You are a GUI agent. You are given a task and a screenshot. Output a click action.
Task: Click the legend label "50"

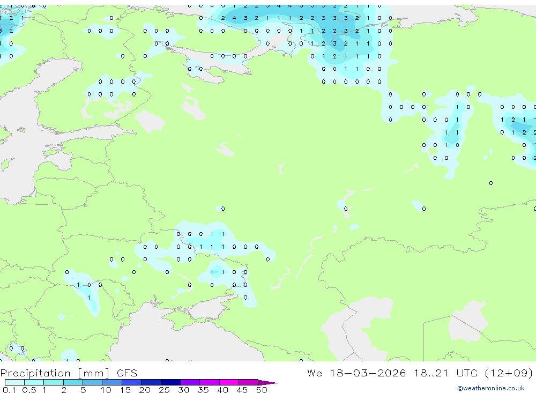click(x=262, y=390)
